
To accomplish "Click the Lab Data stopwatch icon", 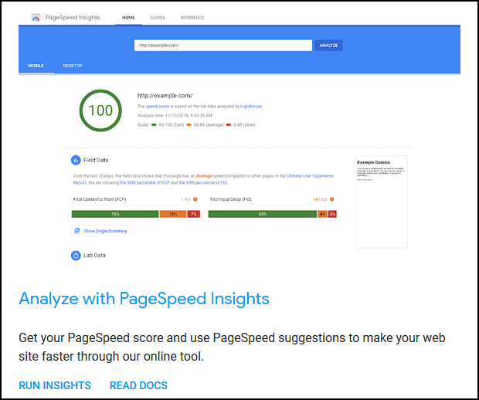I will (76, 256).
